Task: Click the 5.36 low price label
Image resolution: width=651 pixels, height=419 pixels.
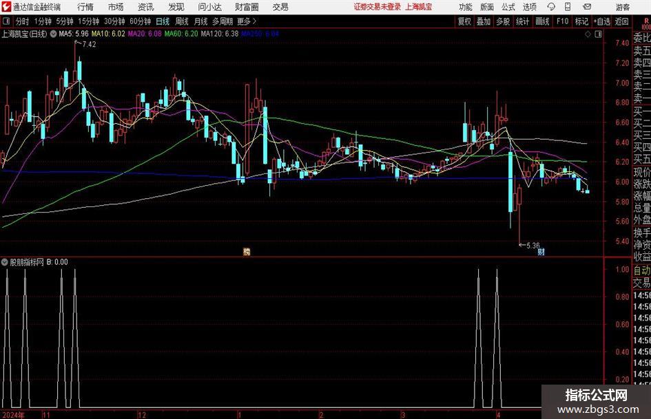Action: (533, 245)
